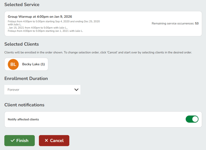Viewport: 206px width, 150px height.
Task: Click the 'Selected Clients' heading
Action: pyautogui.click(x=22, y=44)
